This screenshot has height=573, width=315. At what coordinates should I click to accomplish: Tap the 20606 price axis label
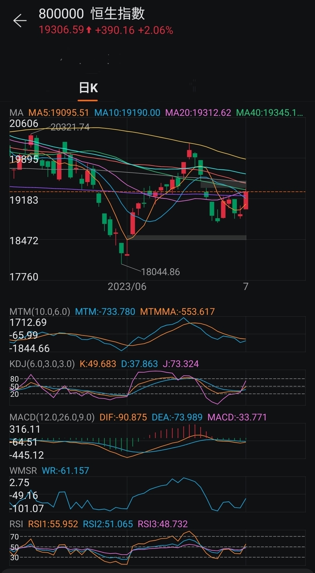click(24, 124)
